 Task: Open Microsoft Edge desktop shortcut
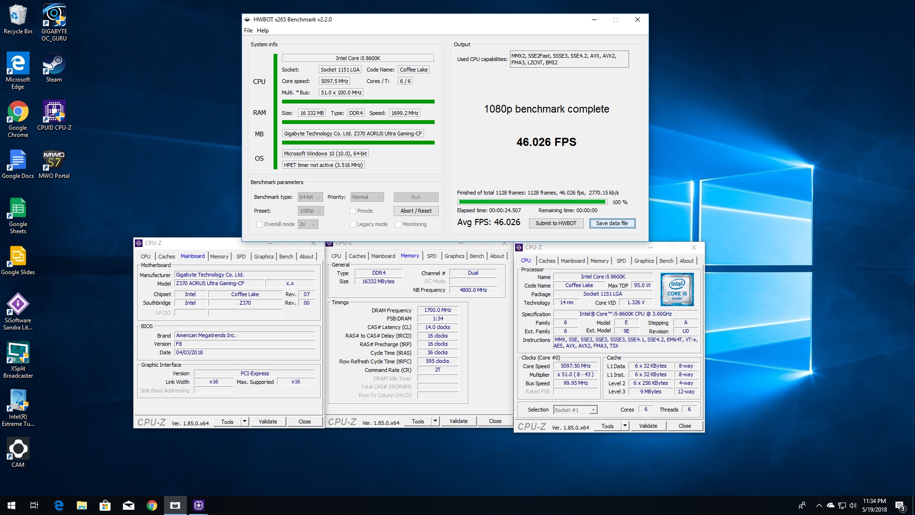click(x=18, y=71)
